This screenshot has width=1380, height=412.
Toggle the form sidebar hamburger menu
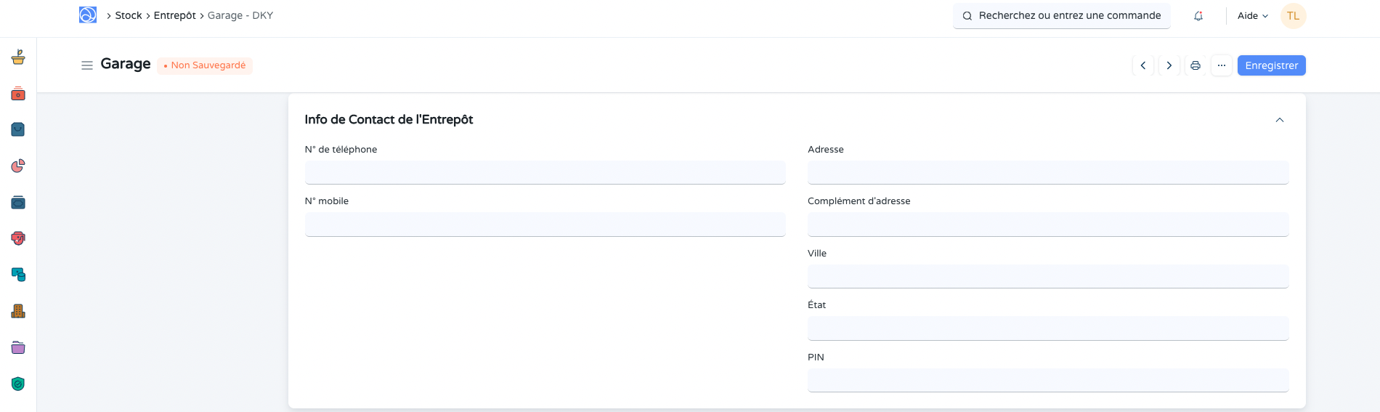tap(87, 65)
